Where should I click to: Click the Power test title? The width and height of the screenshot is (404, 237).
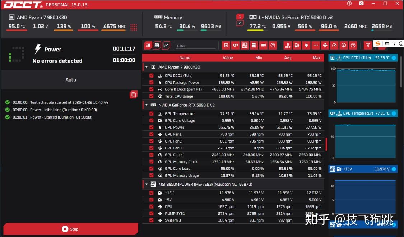coord(53,49)
